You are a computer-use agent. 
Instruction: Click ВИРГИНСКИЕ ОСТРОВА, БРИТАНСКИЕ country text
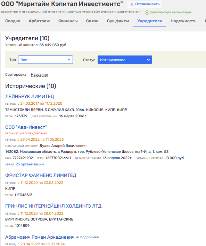(x=39, y=219)
